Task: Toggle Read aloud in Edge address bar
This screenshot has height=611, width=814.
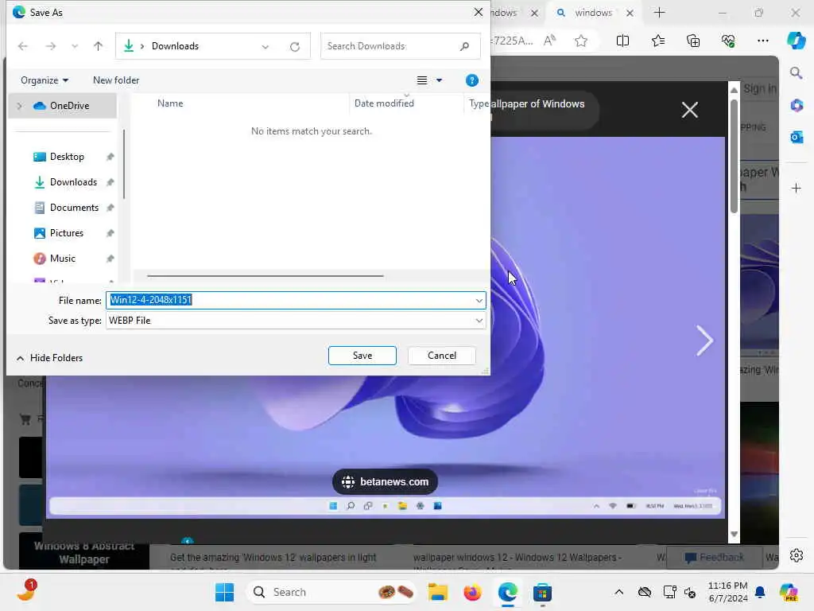Action: coord(550,41)
